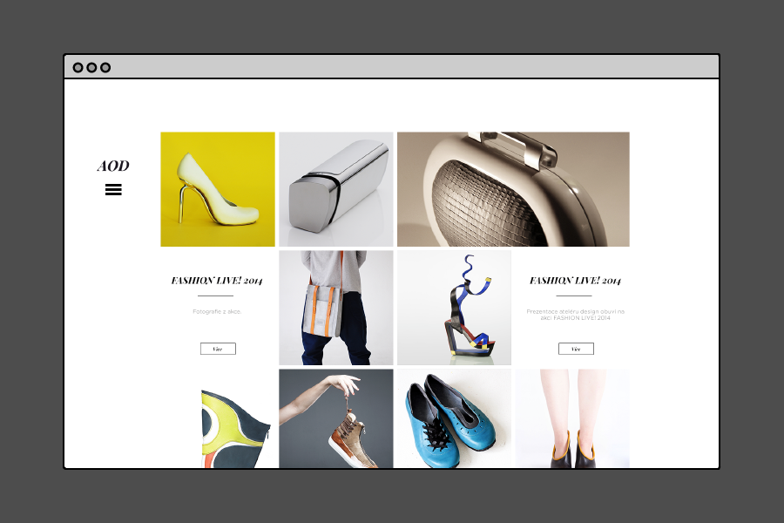
Task: Click the left FASHION LIVE! 2014 heading
Action: 217,281
